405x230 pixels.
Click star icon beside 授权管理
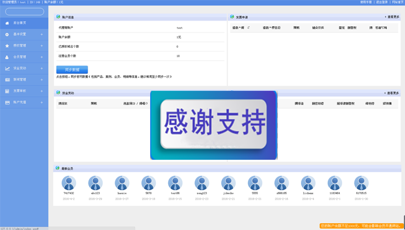[7, 46]
